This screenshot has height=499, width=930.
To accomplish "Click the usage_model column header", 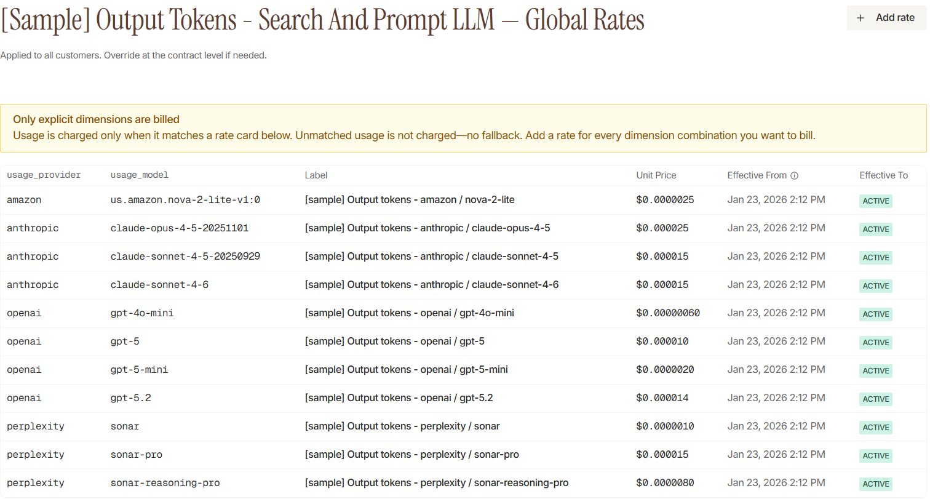I will (140, 175).
